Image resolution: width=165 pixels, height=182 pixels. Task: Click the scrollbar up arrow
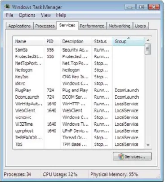point(148,40)
